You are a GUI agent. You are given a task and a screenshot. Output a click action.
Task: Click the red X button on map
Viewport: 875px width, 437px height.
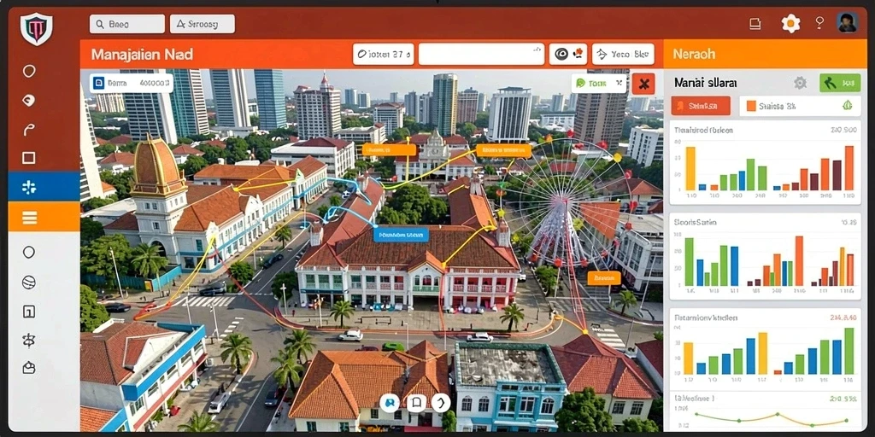(643, 84)
